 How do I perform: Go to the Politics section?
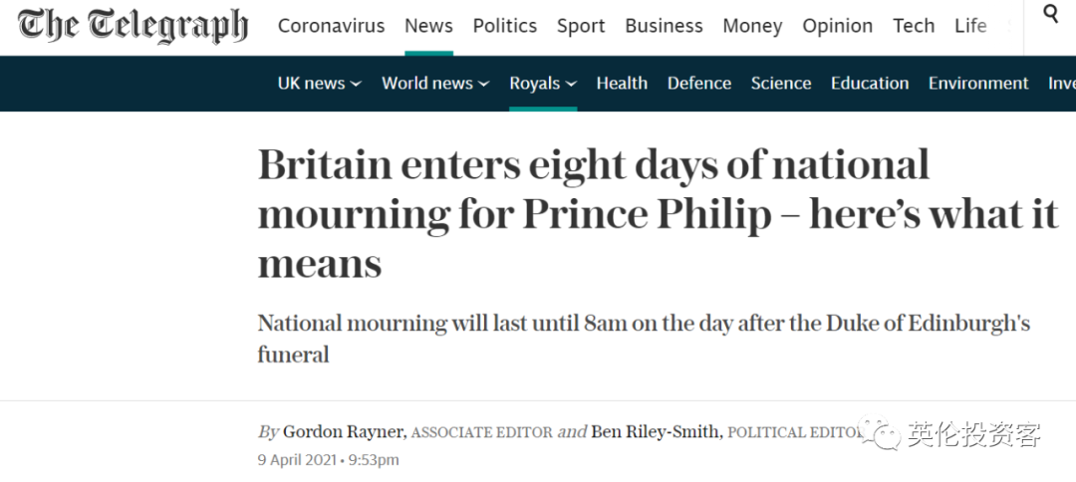click(x=504, y=26)
